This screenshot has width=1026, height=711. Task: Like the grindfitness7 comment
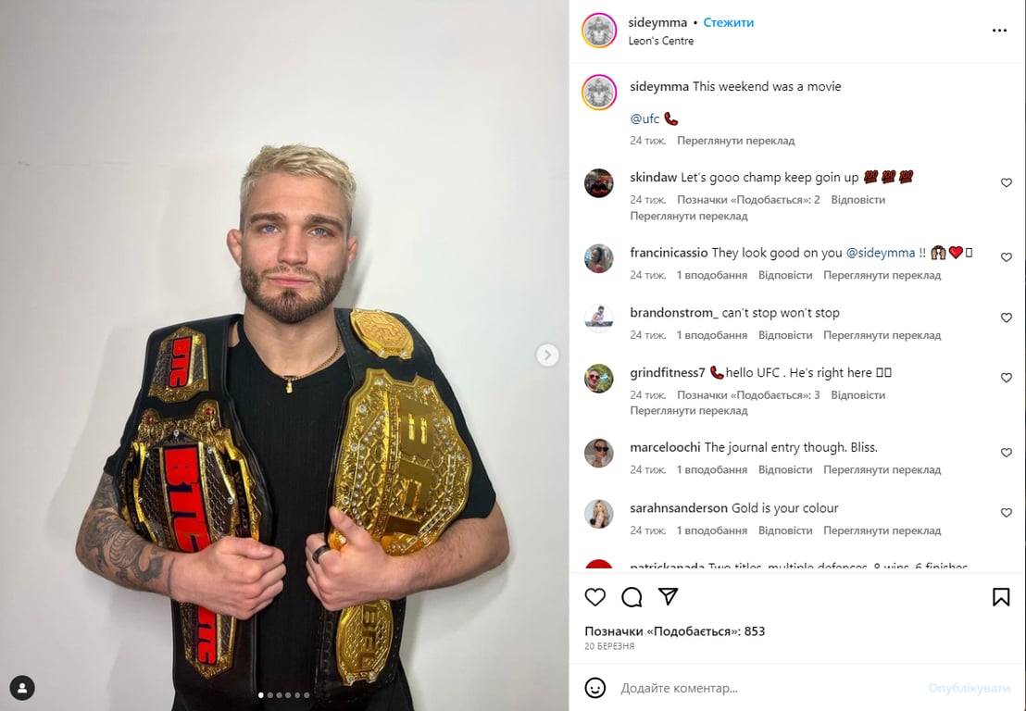[1007, 378]
